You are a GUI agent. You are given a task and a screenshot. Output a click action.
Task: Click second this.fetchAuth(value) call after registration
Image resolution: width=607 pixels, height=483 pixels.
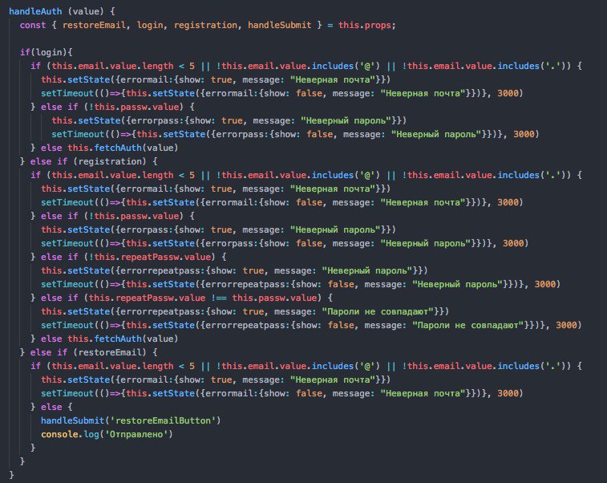point(123,339)
